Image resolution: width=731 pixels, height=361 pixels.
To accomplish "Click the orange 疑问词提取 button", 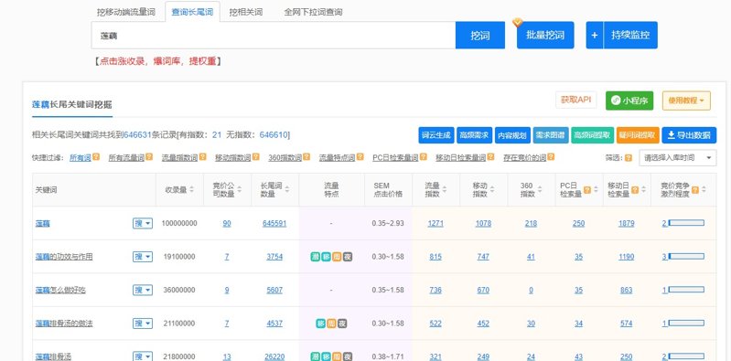I will [x=638, y=135].
